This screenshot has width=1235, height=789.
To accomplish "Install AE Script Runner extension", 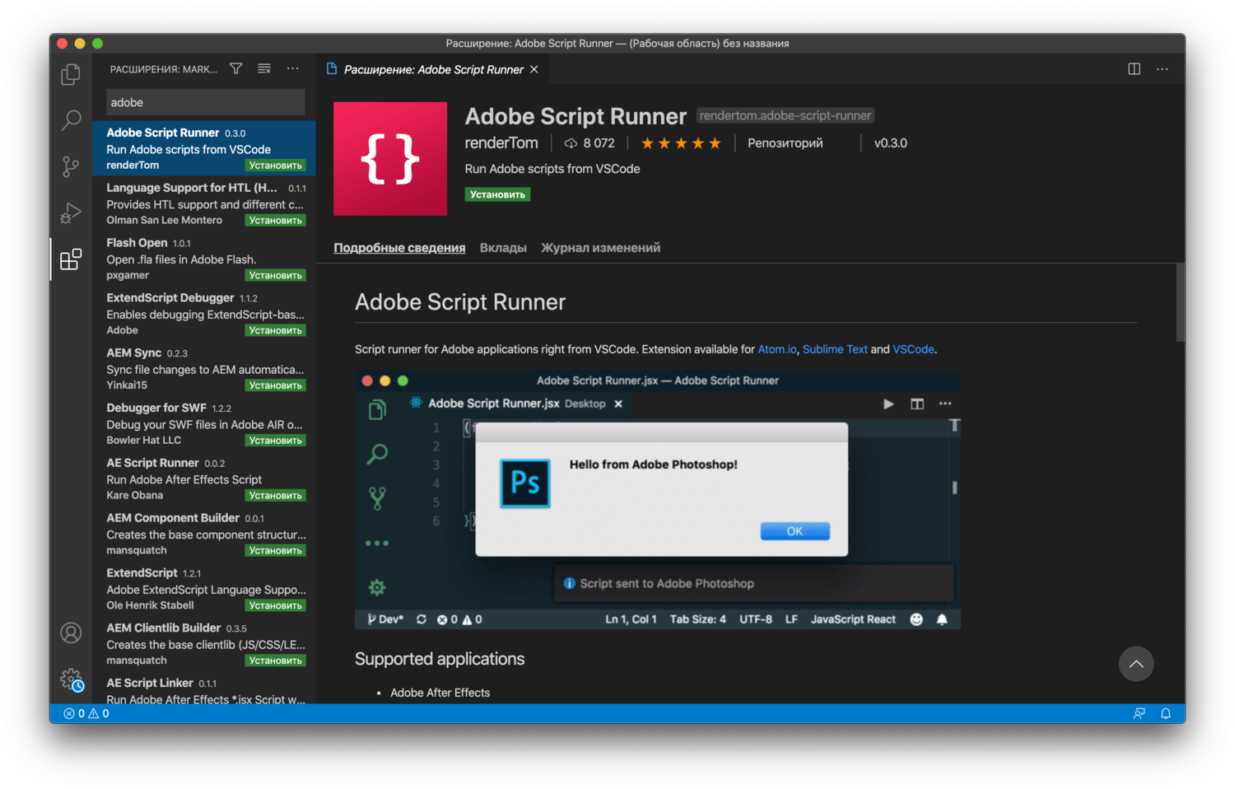I will [x=276, y=496].
